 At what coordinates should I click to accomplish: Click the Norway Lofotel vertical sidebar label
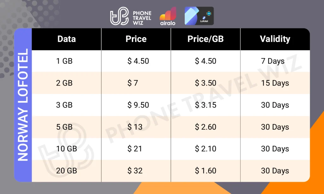click(23, 105)
